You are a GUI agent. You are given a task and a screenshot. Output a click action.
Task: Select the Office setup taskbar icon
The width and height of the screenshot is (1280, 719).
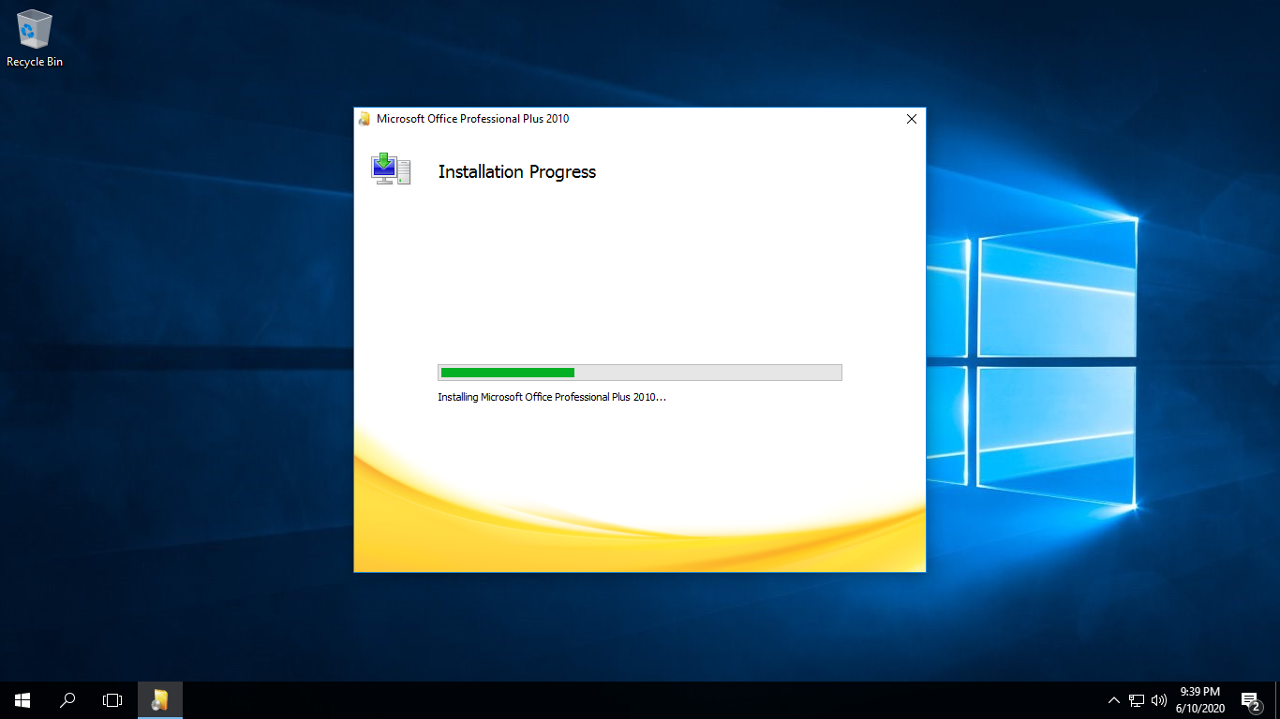pyautogui.click(x=160, y=699)
